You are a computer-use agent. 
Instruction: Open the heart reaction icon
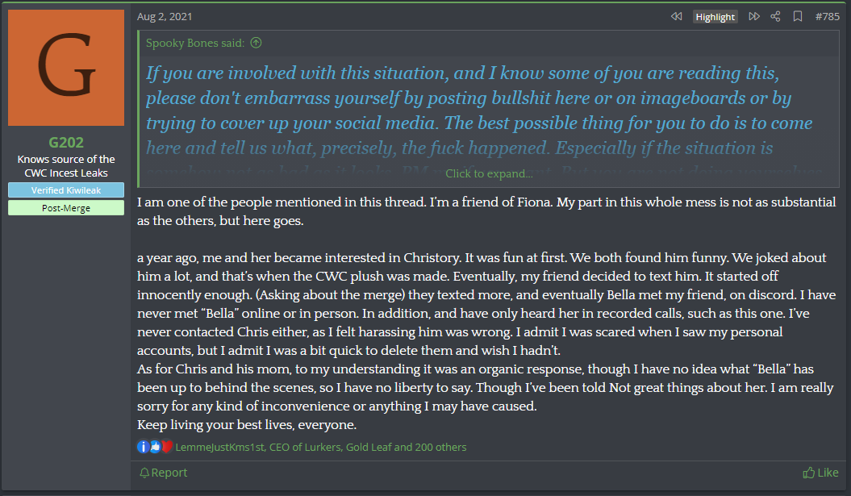coord(167,447)
